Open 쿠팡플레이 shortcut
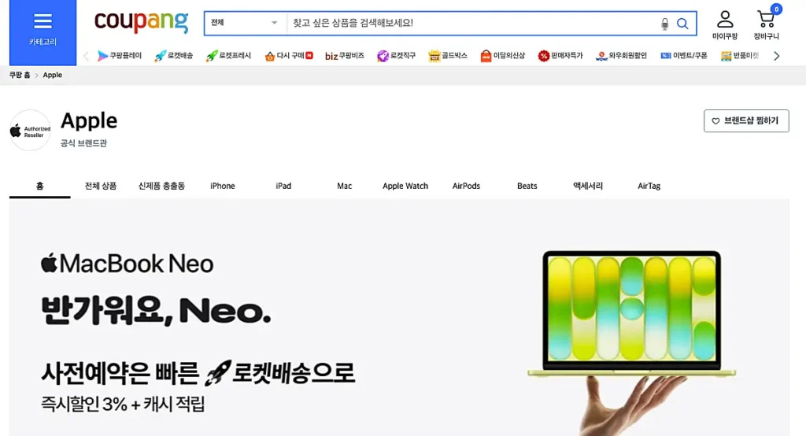806x436 pixels. coord(120,56)
